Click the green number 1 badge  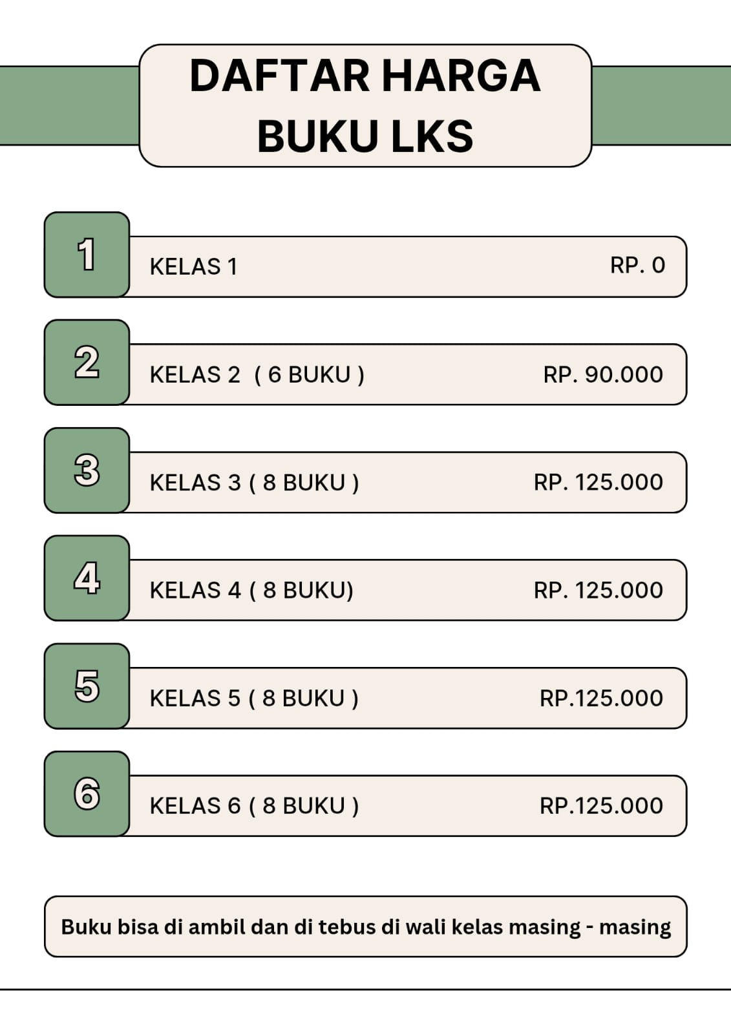[87, 255]
